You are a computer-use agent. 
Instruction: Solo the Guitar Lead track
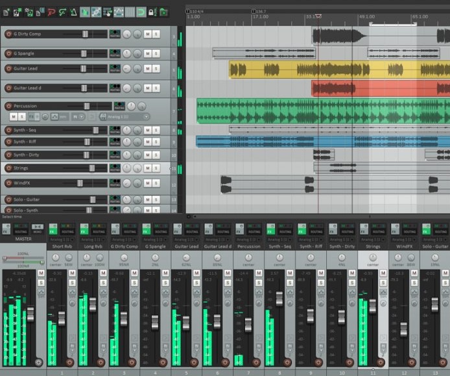[156, 68]
